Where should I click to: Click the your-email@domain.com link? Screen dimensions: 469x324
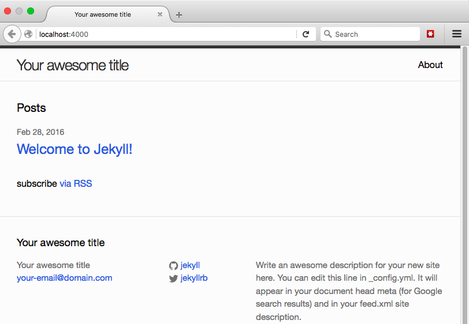pos(64,278)
